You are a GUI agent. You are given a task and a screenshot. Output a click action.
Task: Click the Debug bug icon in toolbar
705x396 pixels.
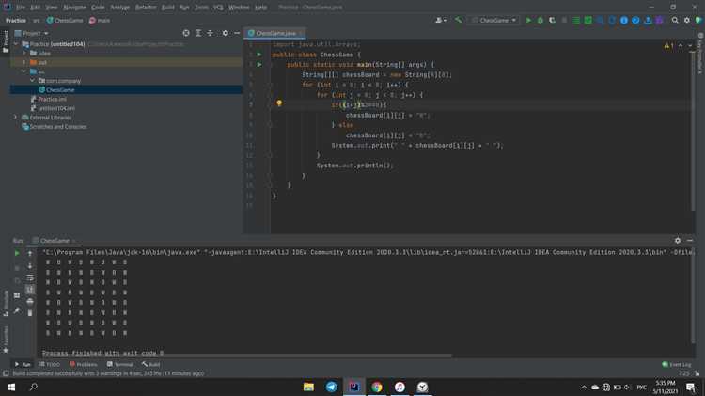tap(540, 20)
